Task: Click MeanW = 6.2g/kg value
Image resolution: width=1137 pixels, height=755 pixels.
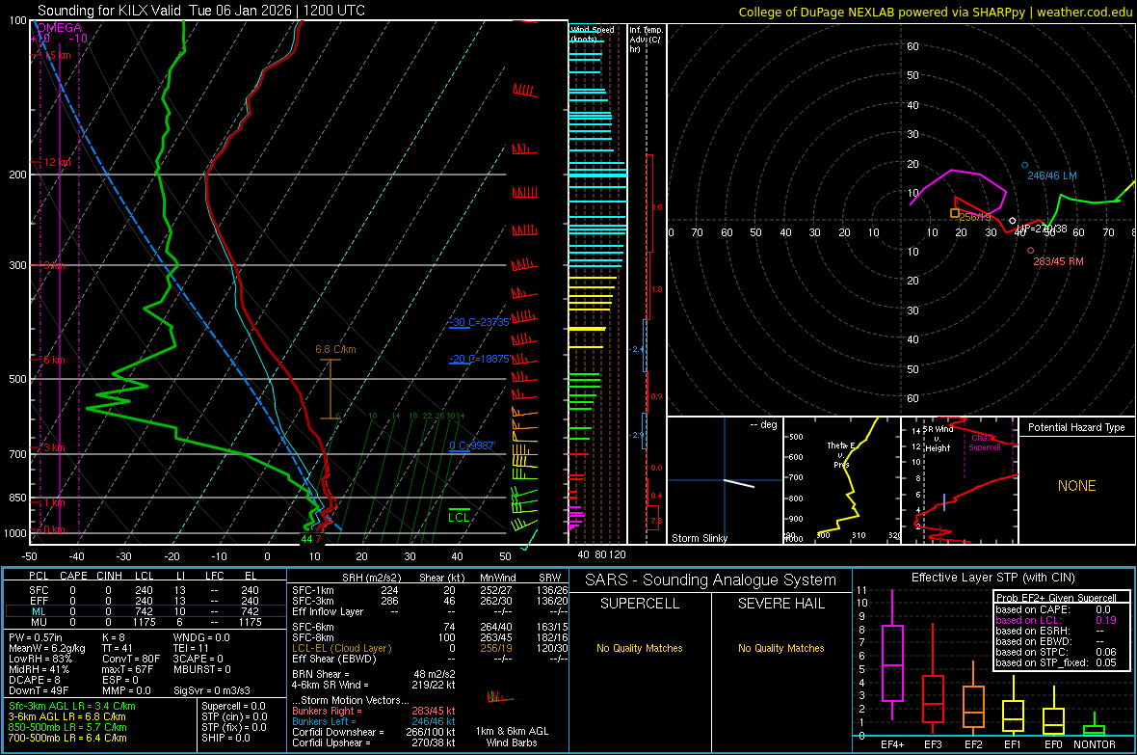Action: (x=47, y=648)
